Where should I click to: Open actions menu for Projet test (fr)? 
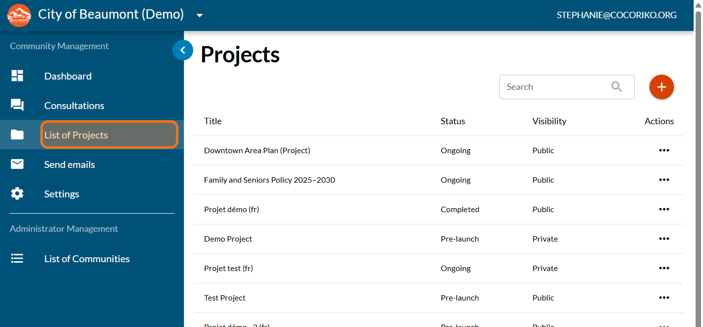tap(664, 268)
